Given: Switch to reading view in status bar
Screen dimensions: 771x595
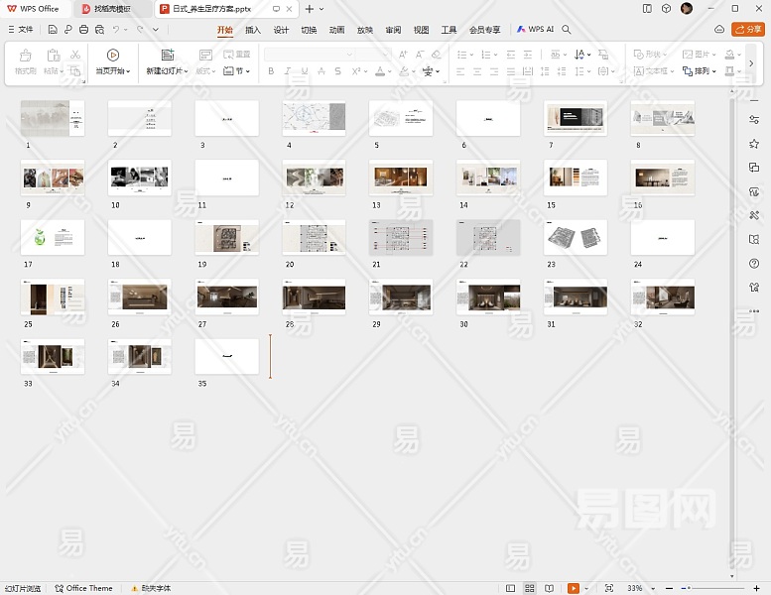Looking at the screenshot, I should (548, 588).
